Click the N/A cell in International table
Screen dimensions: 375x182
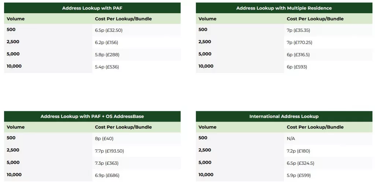tap(291, 139)
